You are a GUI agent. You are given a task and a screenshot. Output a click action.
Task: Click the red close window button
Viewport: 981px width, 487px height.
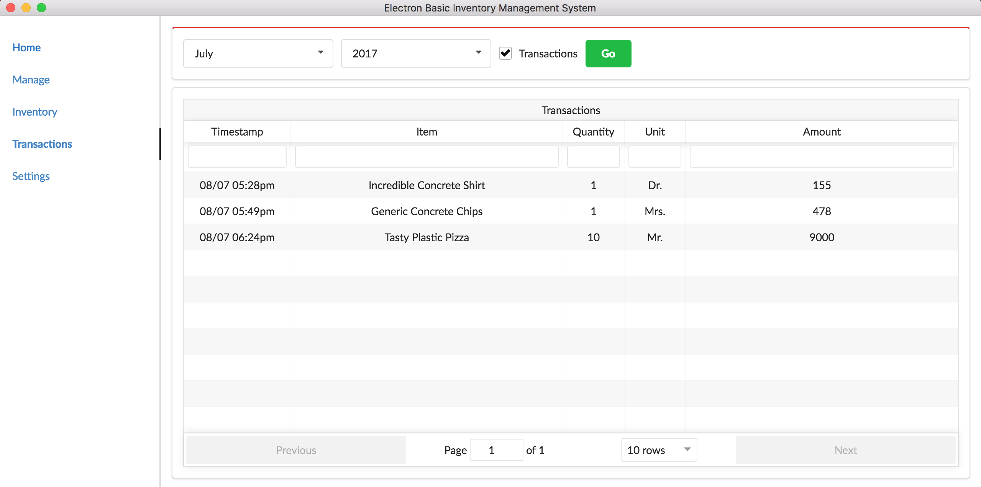coord(11,8)
